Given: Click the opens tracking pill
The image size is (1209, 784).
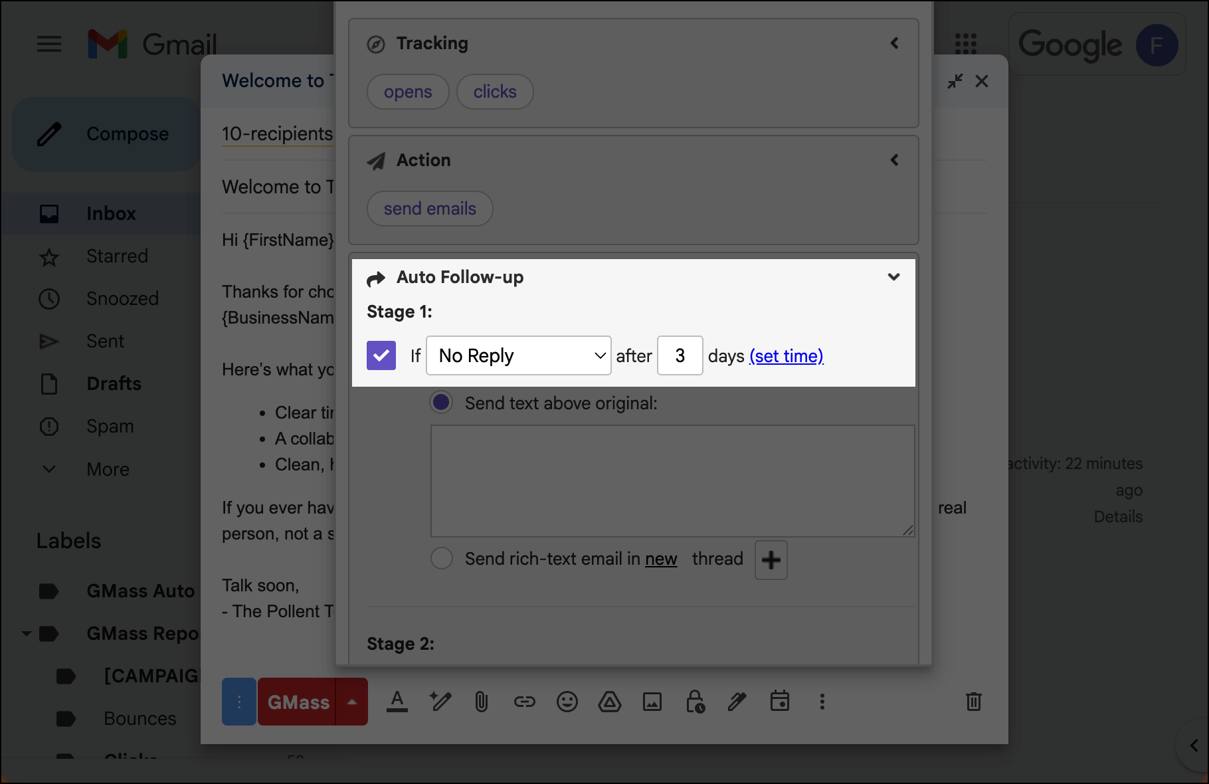Looking at the screenshot, I should [x=408, y=92].
